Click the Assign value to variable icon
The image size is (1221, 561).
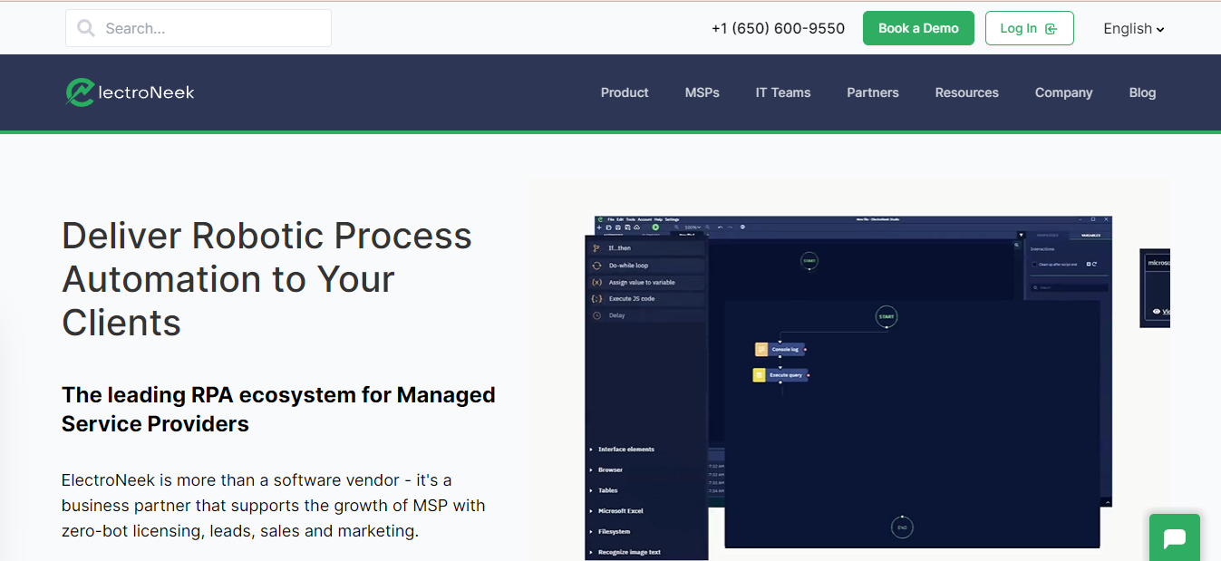coord(596,283)
